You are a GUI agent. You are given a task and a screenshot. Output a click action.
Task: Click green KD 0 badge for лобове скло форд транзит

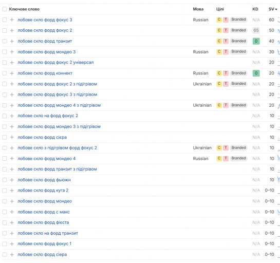coord(256,41)
